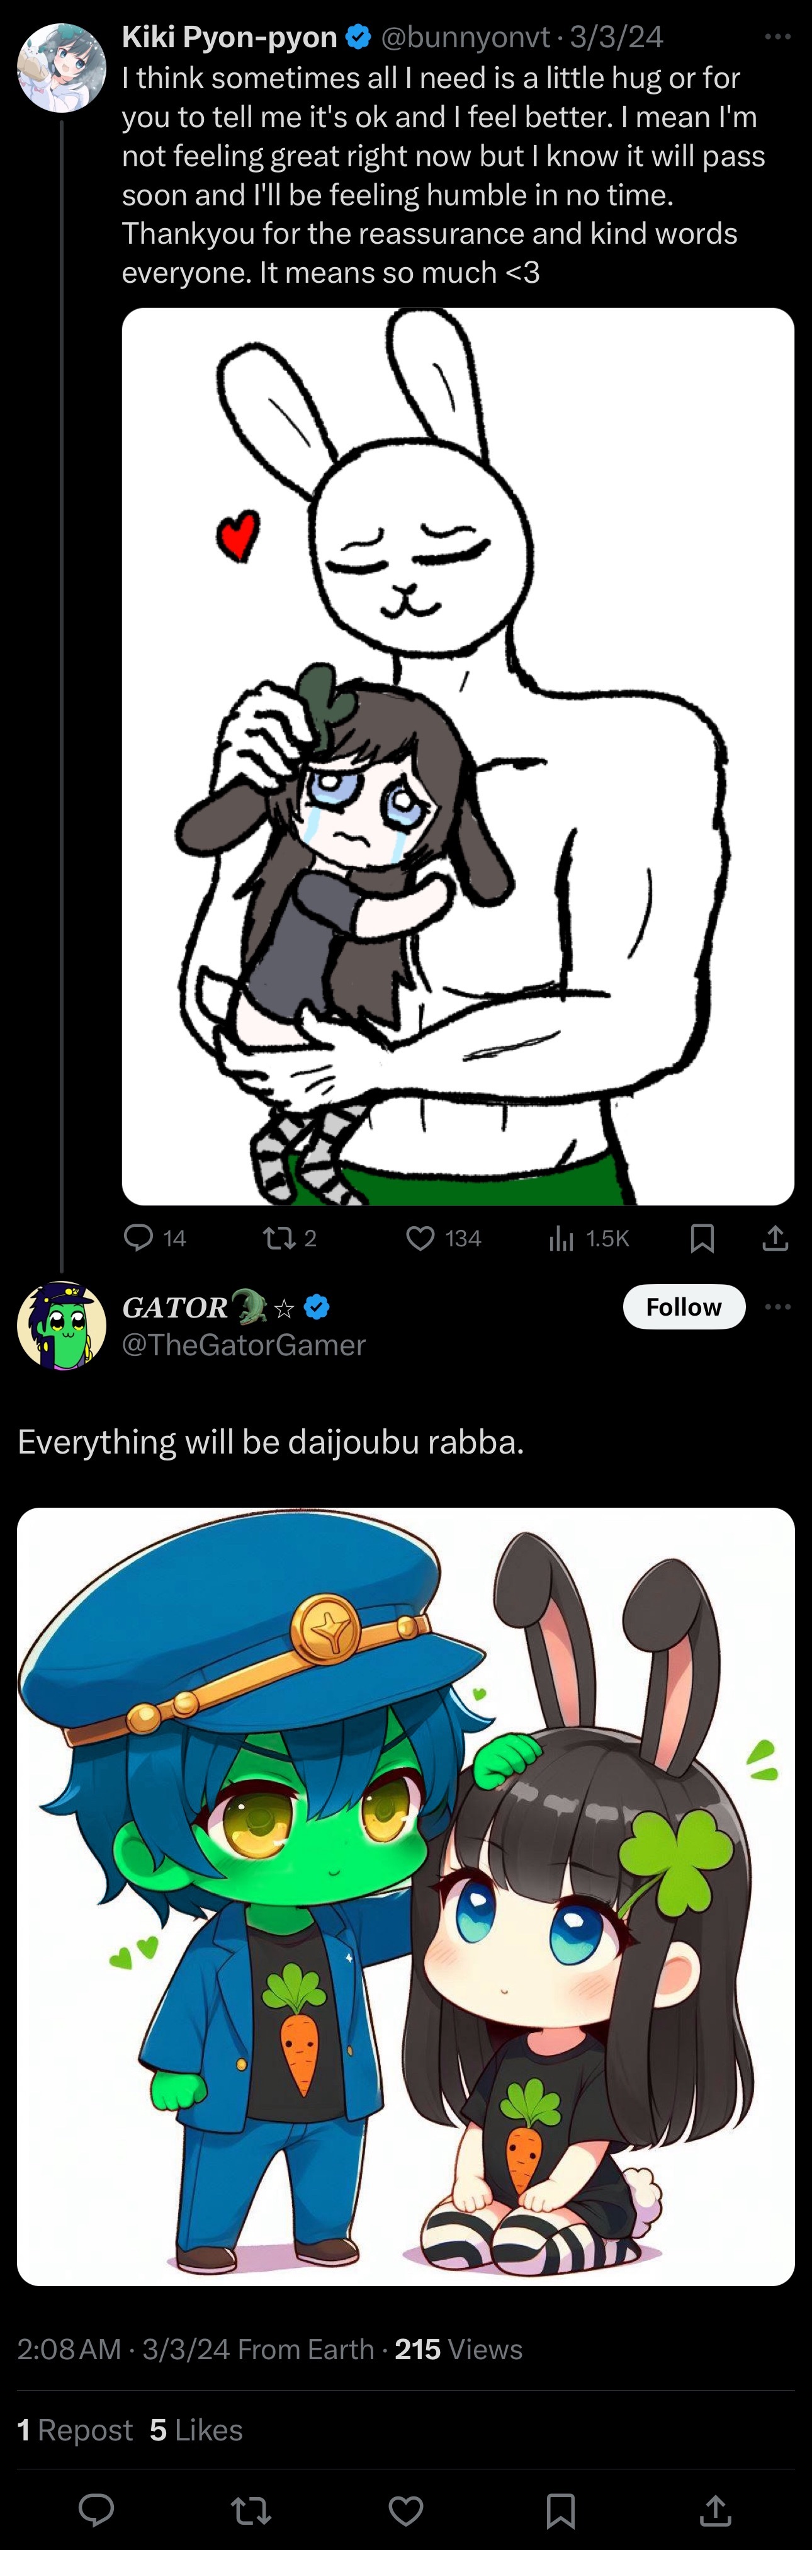The width and height of the screenshot is (812, 2550).
Task: Share GATOR's reply via share icon
Action: click(x=715, y=2510)
